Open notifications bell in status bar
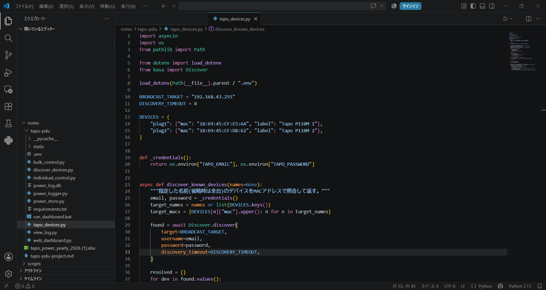The image size is (546, 290). click(539, 286)
